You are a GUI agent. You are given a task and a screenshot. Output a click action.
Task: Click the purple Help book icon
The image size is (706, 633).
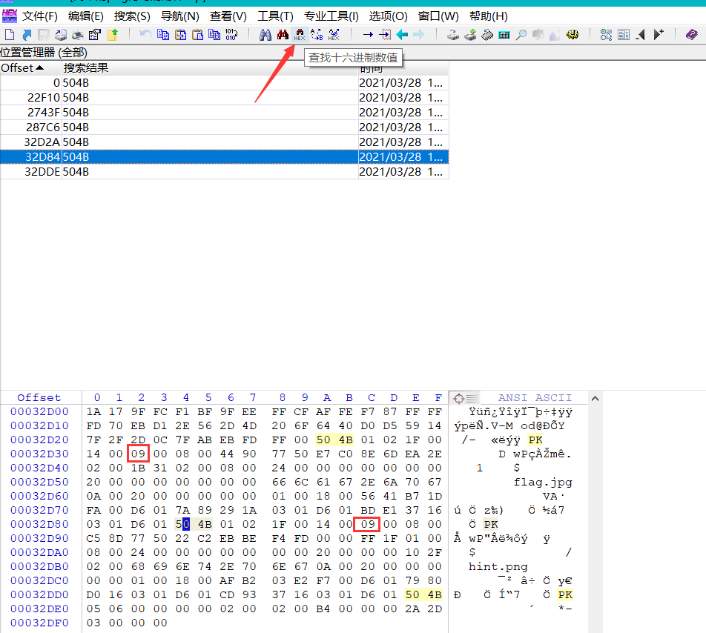pos(692,35)
